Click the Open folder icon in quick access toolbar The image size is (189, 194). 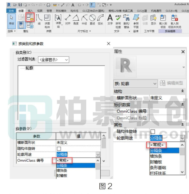pyautogui.click(x=15, y=5)
